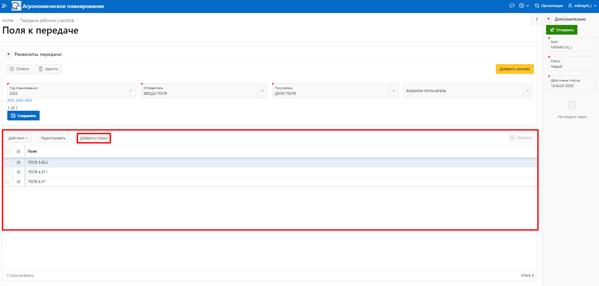Collapse the Реквизиты передачи section

(x=9, y=54)
